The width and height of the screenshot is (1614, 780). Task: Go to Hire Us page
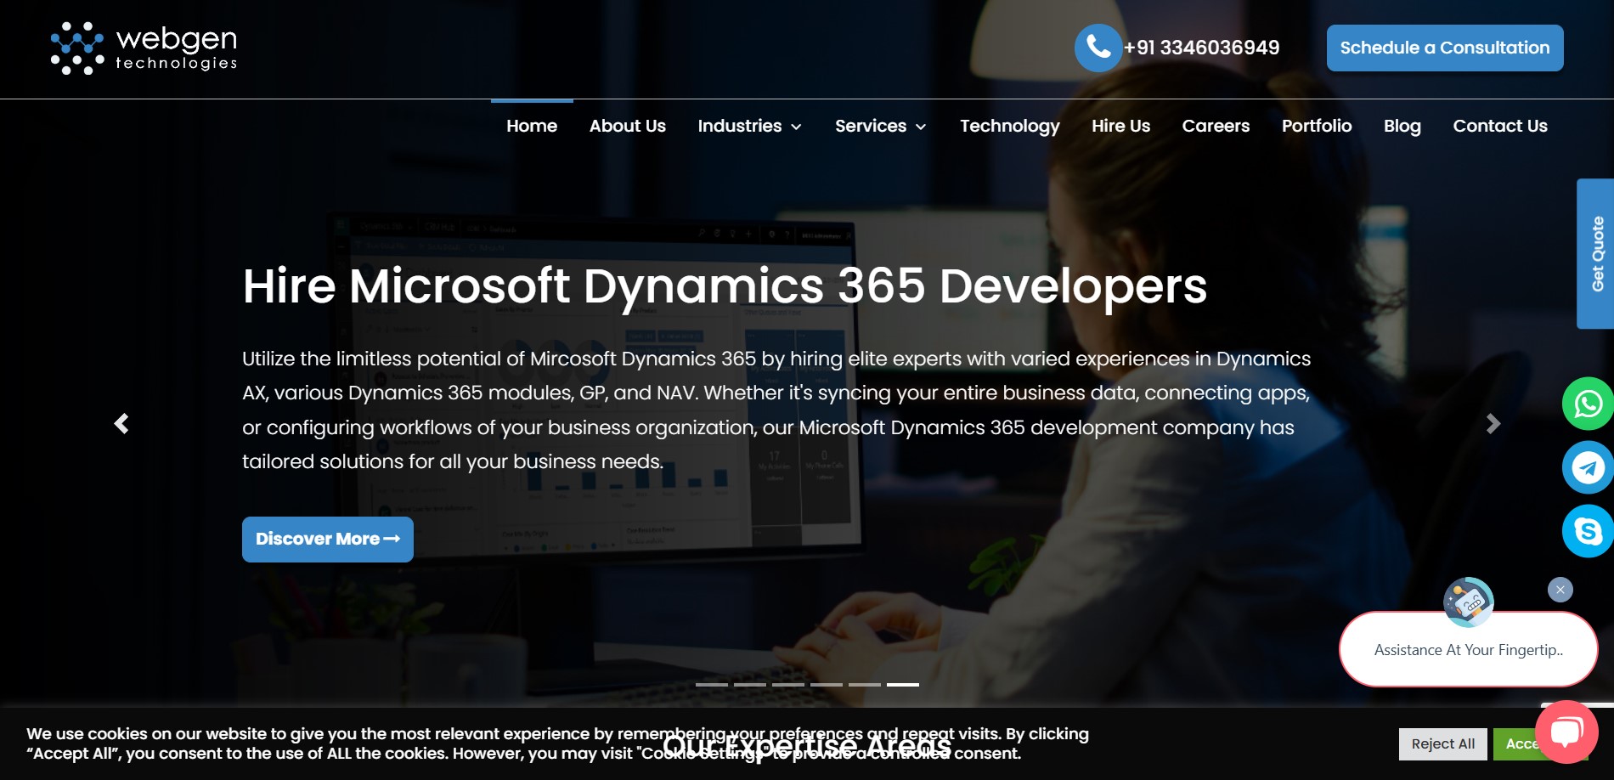click(1120, 126)
